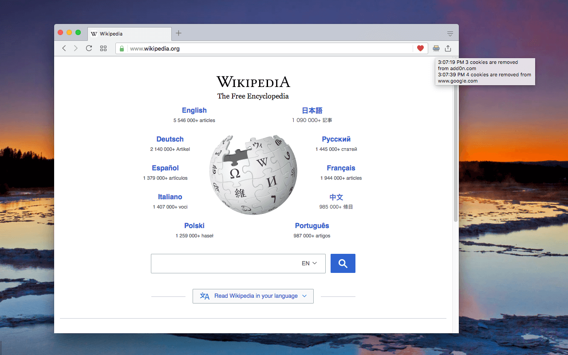Click the '1 379 000+ artículos' text
The image size is (568, 355).
[x=166, y=178]
